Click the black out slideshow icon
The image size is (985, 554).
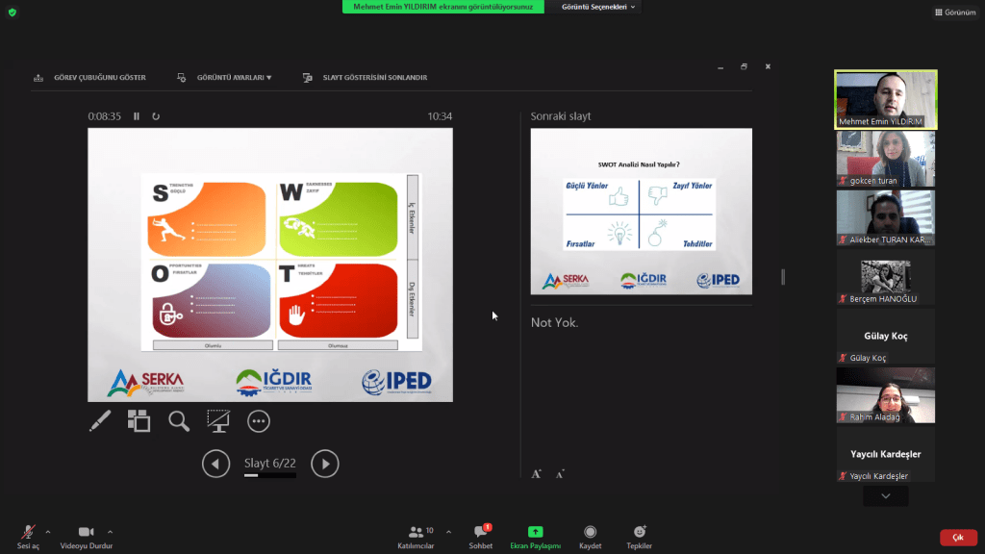coord(218,420)
